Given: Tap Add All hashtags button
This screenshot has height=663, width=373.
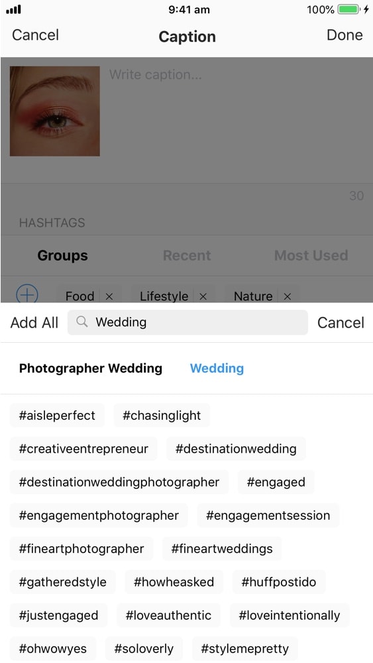Looking at the screenshot, I should [34, 323].
